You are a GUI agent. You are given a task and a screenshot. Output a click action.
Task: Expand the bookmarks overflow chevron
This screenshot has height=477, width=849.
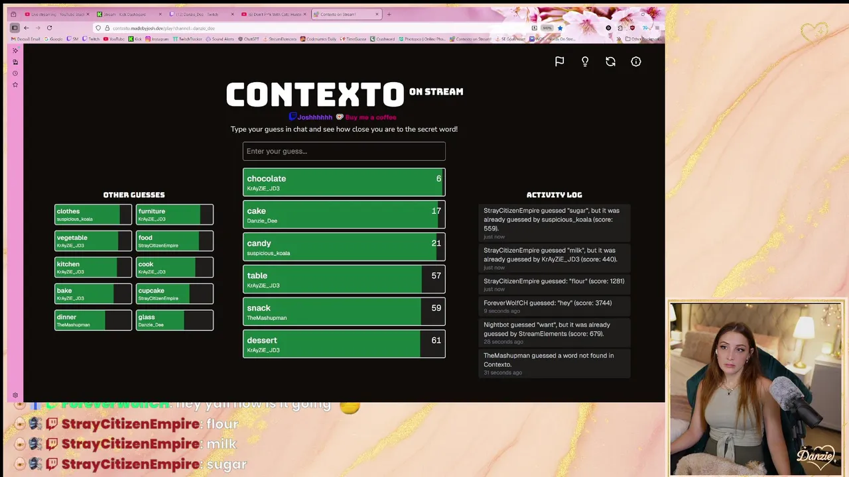click(618, 38)
